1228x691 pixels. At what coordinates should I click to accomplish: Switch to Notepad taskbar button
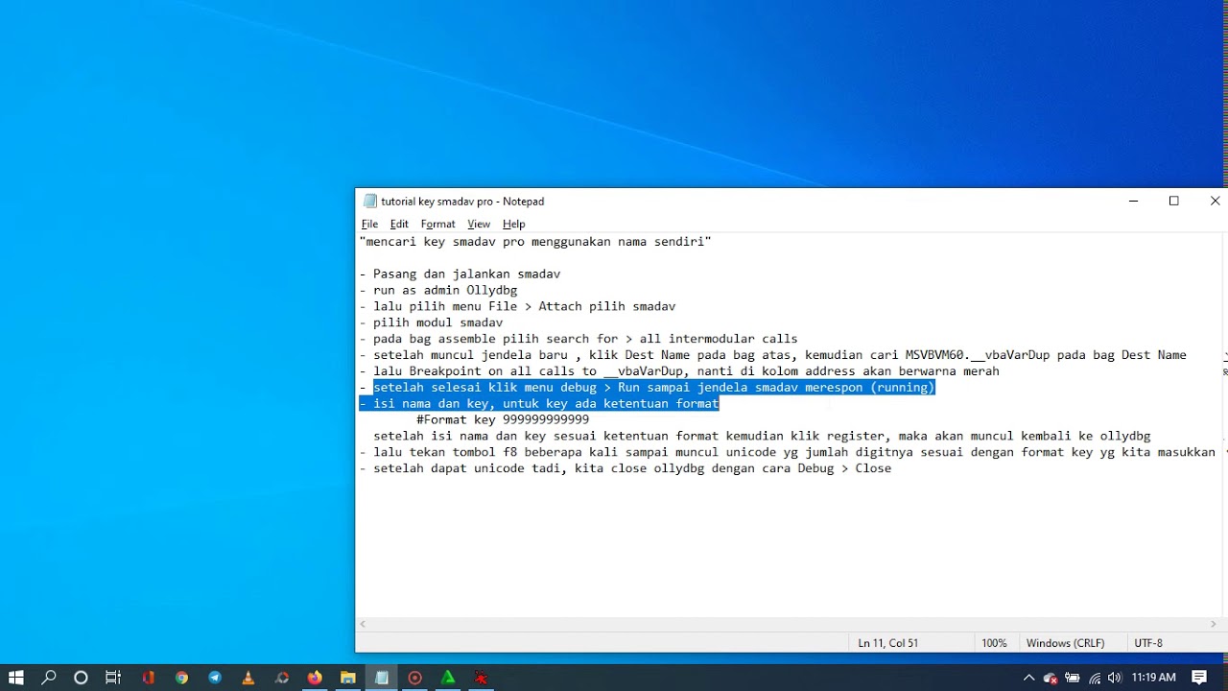382,678
